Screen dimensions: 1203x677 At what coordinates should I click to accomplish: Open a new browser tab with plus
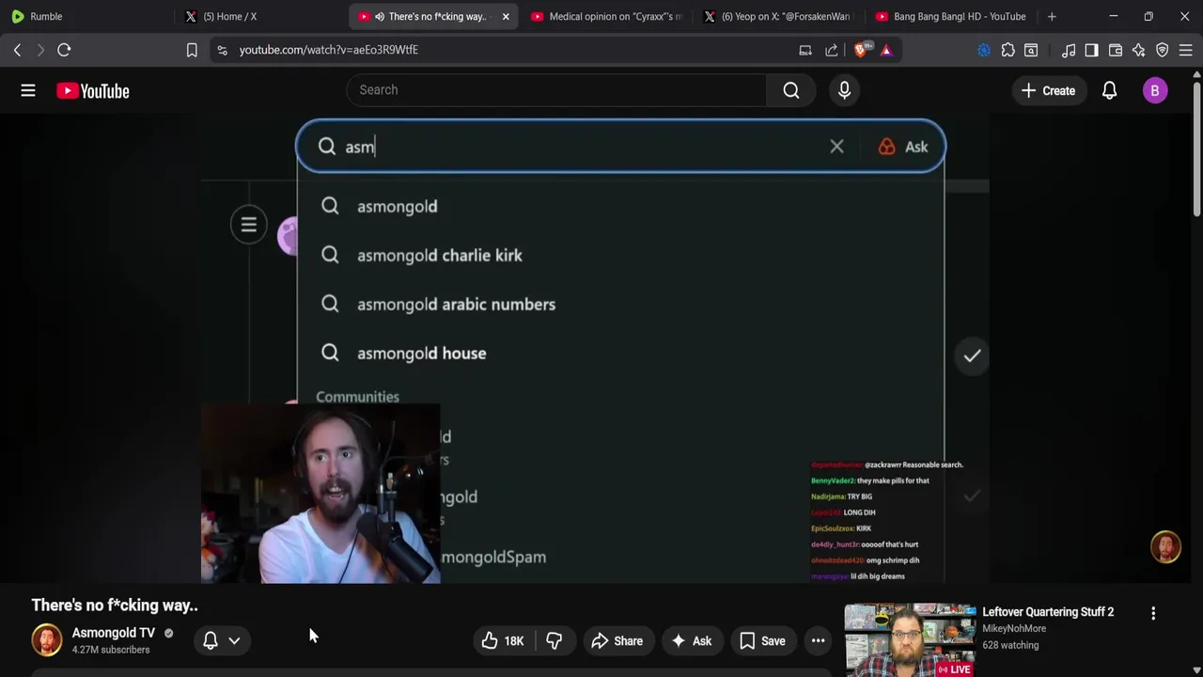1052,16
